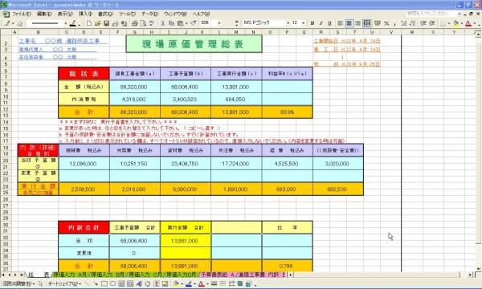Click the Format Painter brush icon
Image resolution: width=482 pixels, height=289 pixels.
coord(194,23)
